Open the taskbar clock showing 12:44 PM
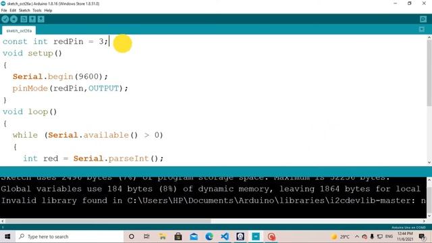The height and width of the screenshot is (243, 432). 405,237
